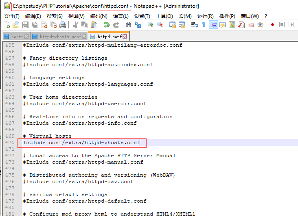Click '#Include conf/extra/httpd-languages.conf' line
Screen dimensions: 298x216
[x=88, y=84]
